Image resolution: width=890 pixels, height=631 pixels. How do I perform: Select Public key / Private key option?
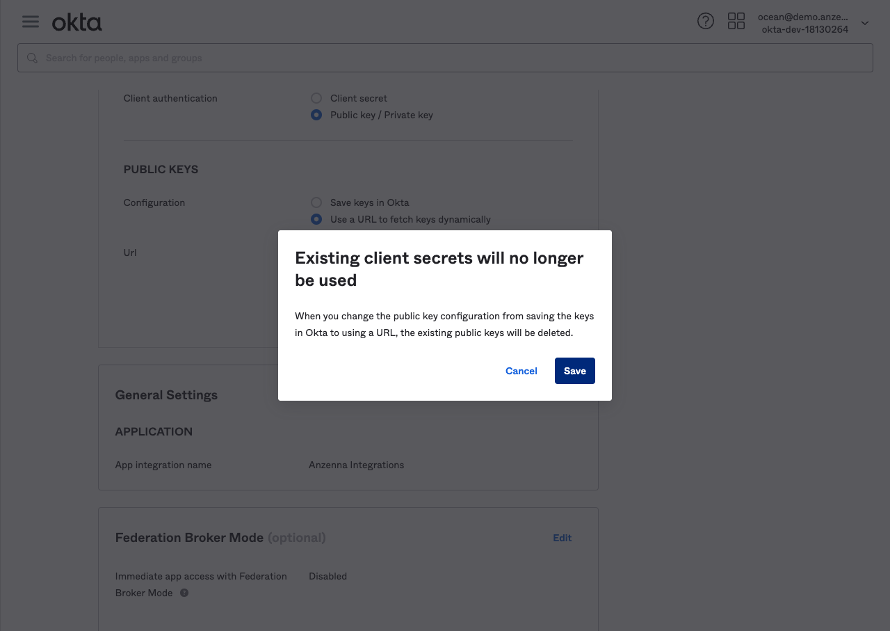coord(316,115)
